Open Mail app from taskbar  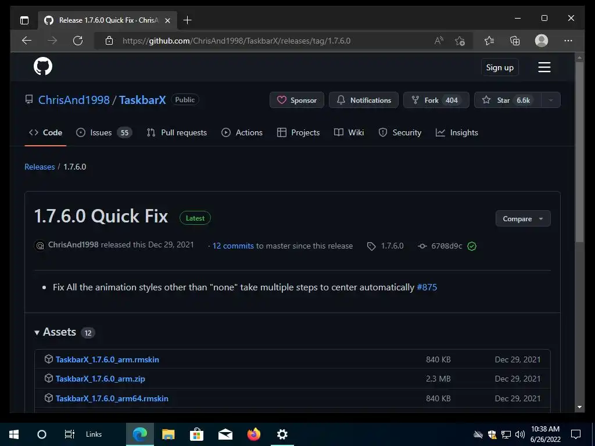[x=225, y=434]
